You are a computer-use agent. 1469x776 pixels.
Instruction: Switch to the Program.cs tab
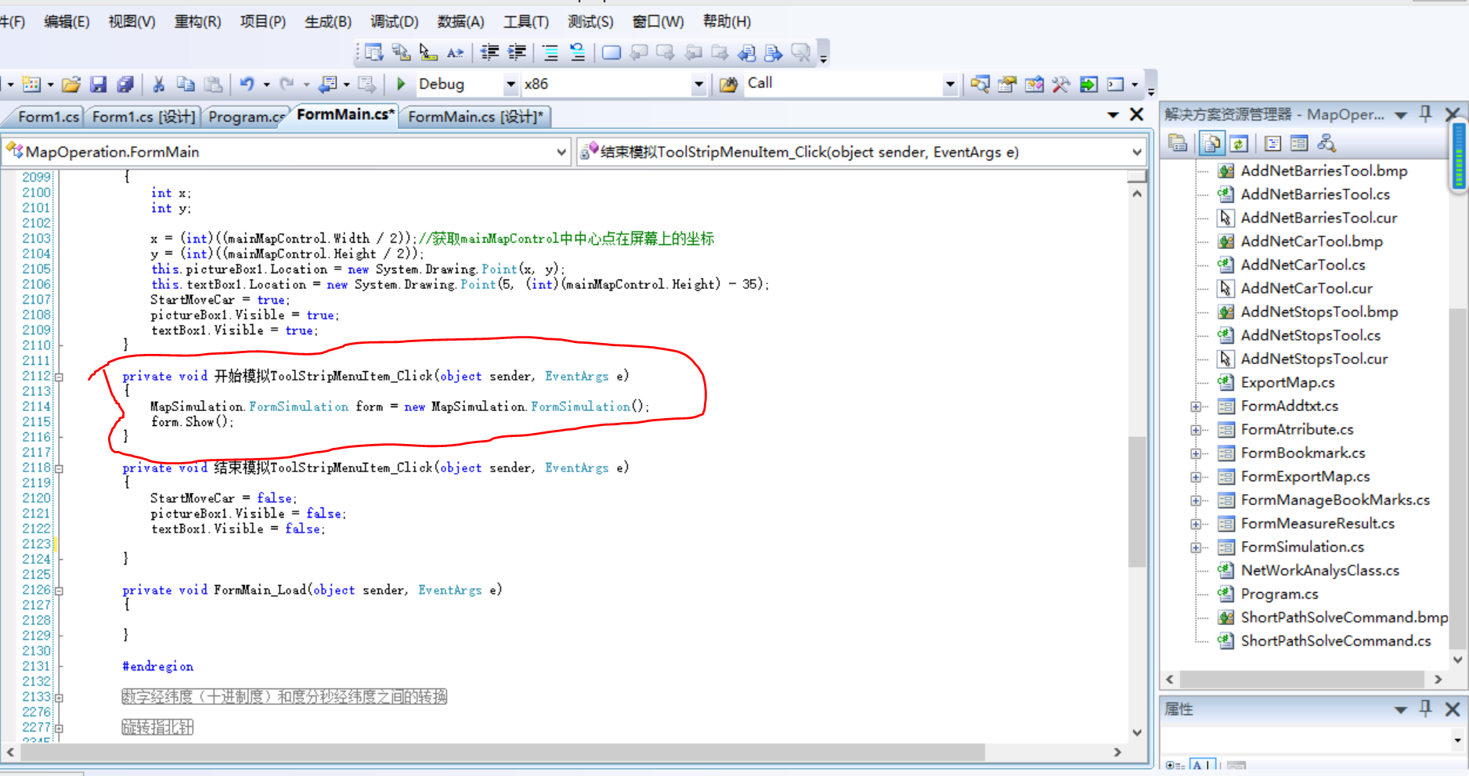point(247,117)
